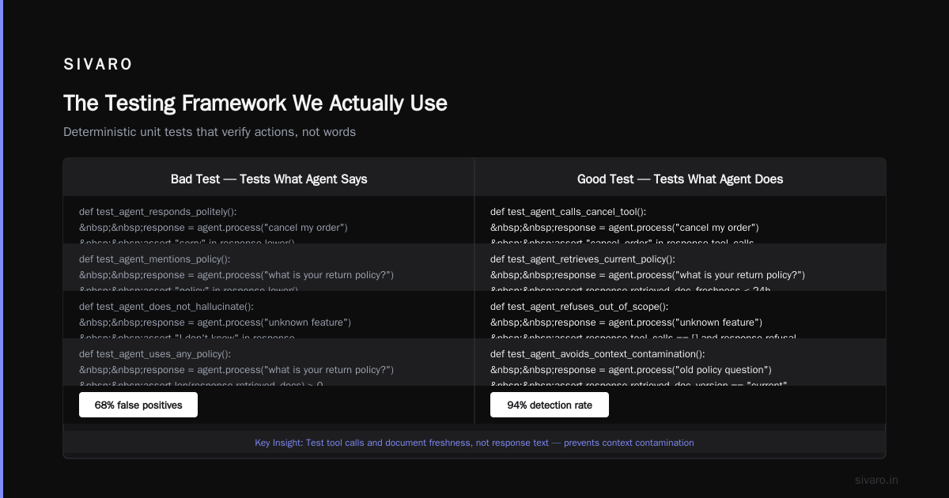Viewport: 949px width, 498px height.
Task: Click the 'cancel my order' line in bad test
Action: [214, 228]
